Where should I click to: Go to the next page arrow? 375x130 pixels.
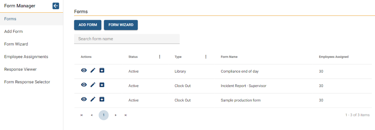pos(116,115)
